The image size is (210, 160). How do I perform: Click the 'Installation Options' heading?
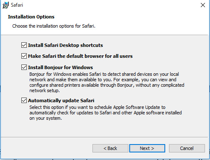pos(31,17)
